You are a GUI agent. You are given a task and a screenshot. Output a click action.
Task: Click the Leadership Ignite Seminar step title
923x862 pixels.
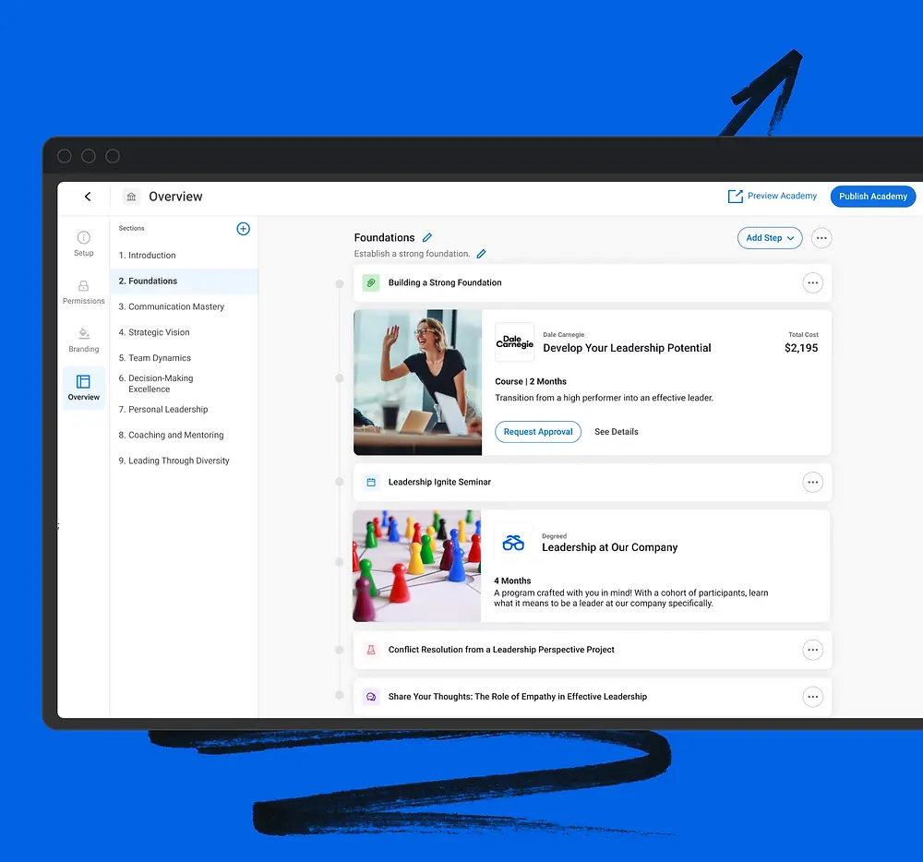coord(439,483)
